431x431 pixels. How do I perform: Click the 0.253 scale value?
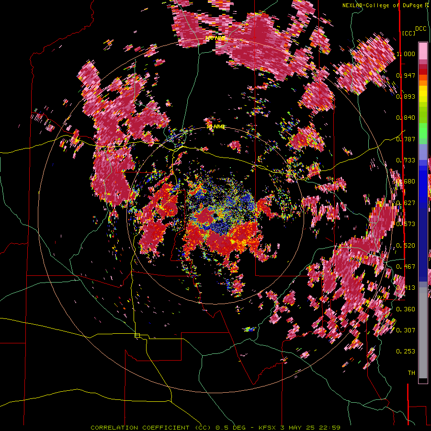406,352
